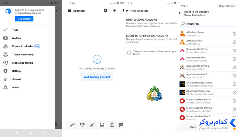The height and width of the screenshot is (137, 243).
Task: Click Add Trading Account button
Action: [x=97, y=77]
